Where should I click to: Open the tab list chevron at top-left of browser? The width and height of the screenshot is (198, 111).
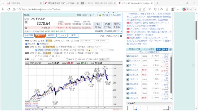tap(3, 3)
